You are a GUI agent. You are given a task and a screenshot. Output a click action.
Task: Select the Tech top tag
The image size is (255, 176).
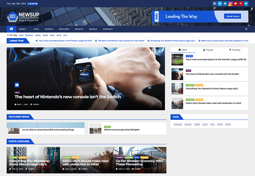click(x=65, y=35)
